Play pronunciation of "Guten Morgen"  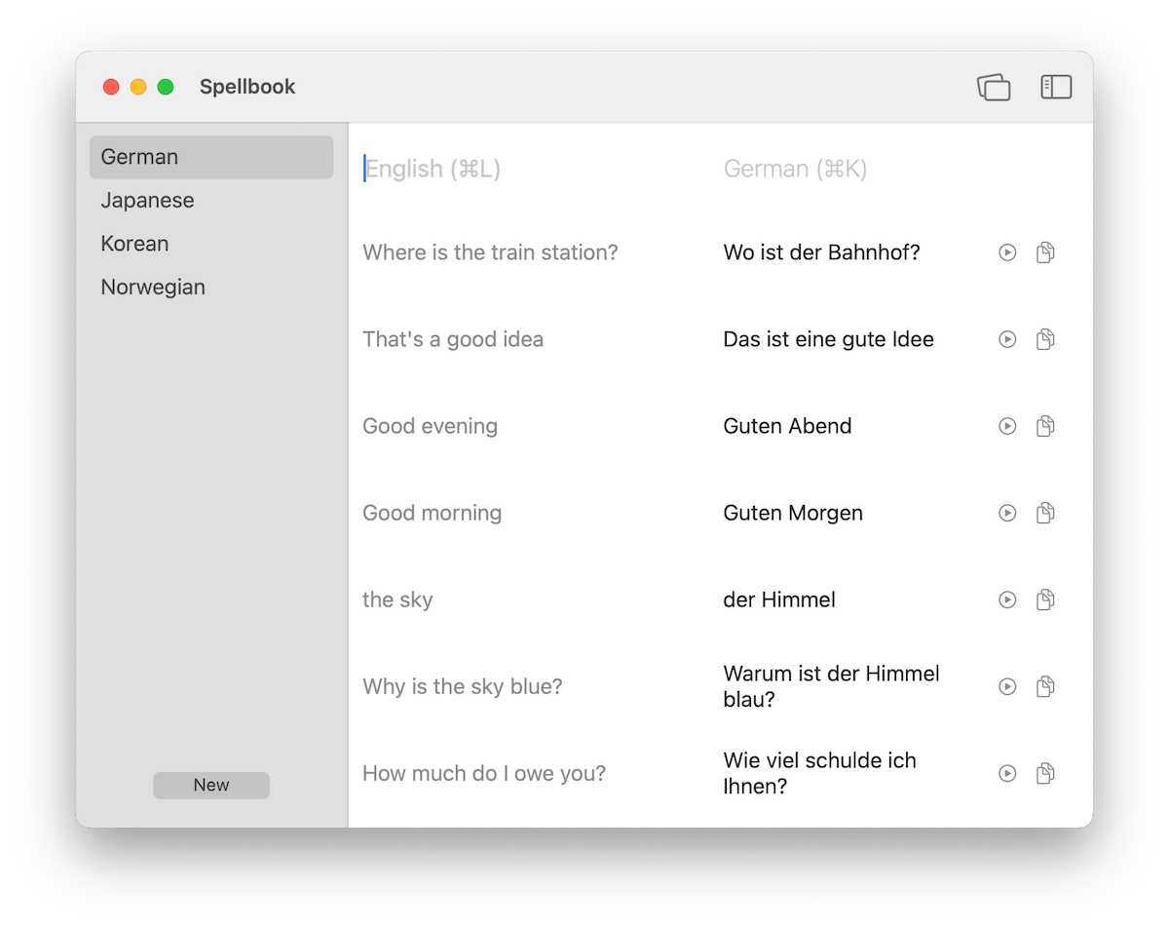tap(1007, 512)
